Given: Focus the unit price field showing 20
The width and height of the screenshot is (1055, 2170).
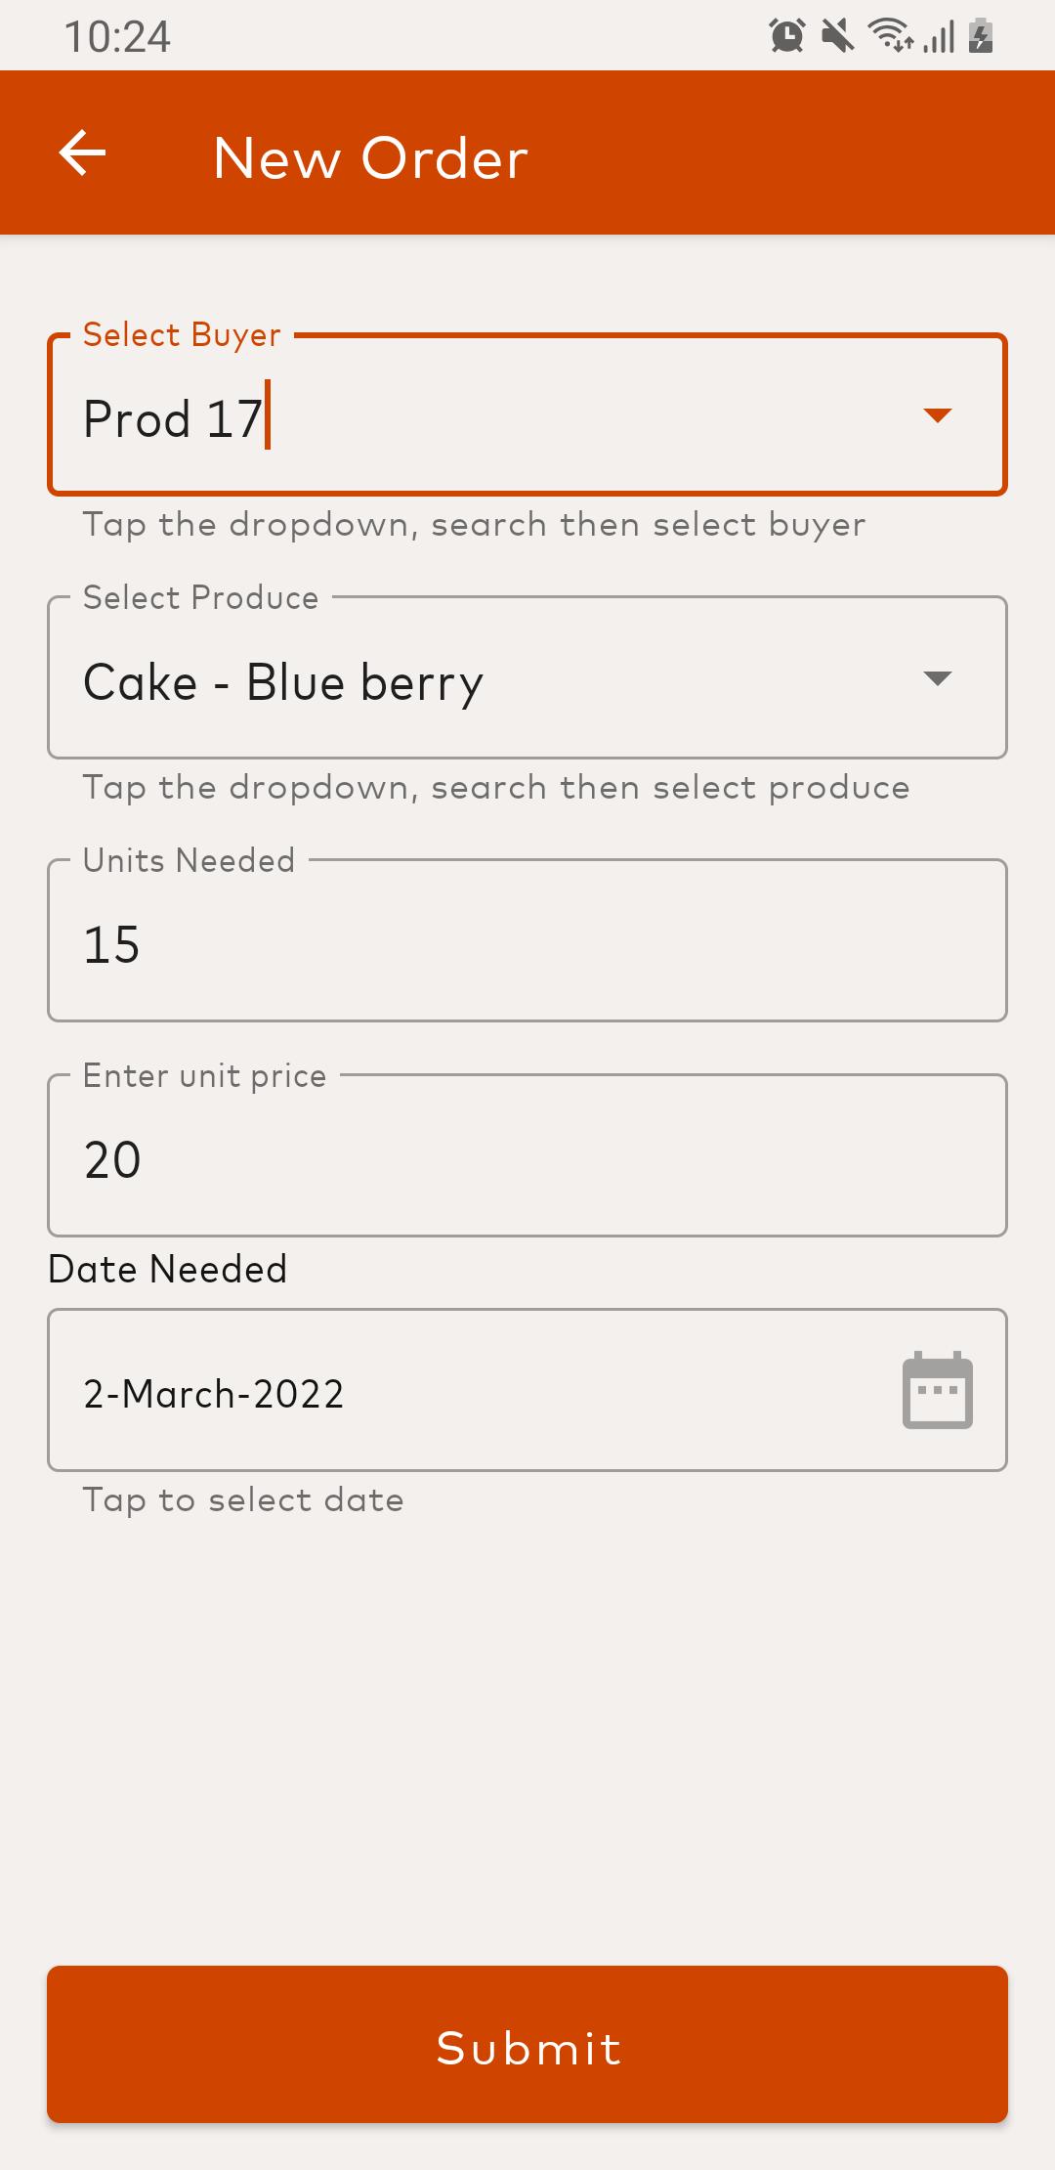Looking at the screenshot, I should (527, 1155).
